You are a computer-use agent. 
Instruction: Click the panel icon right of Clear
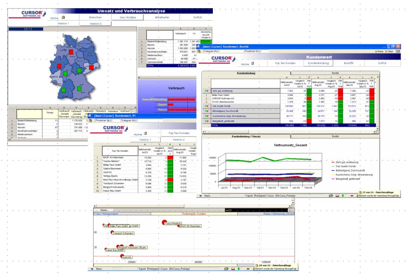point(398,52)
